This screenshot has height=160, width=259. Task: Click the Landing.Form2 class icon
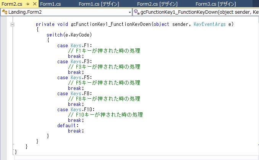(x=5, y=12)
